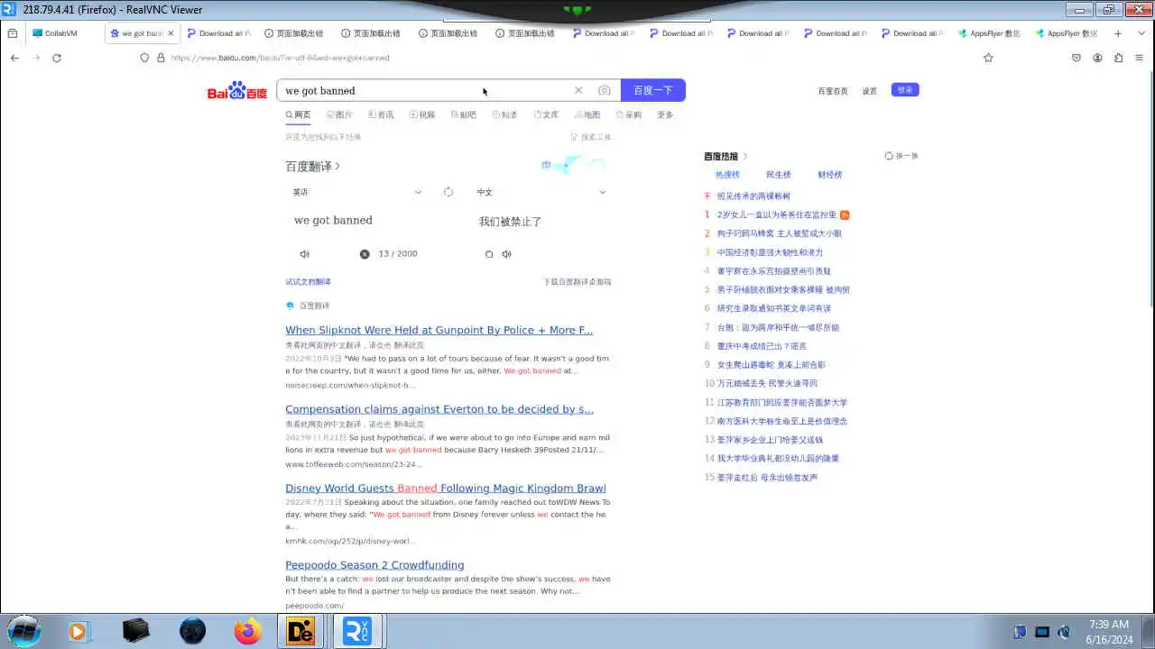Click the tracking protection shield icon
The height and width of the screenshot is (649, 1155).
click(x=144, y=58)
